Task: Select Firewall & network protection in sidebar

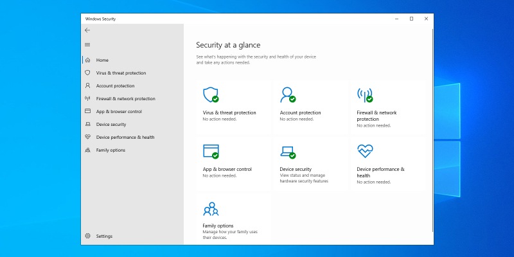Action: 125,98
